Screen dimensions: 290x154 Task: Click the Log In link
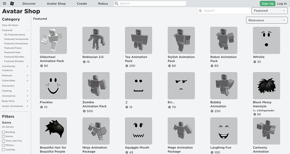tap(282, 3)
